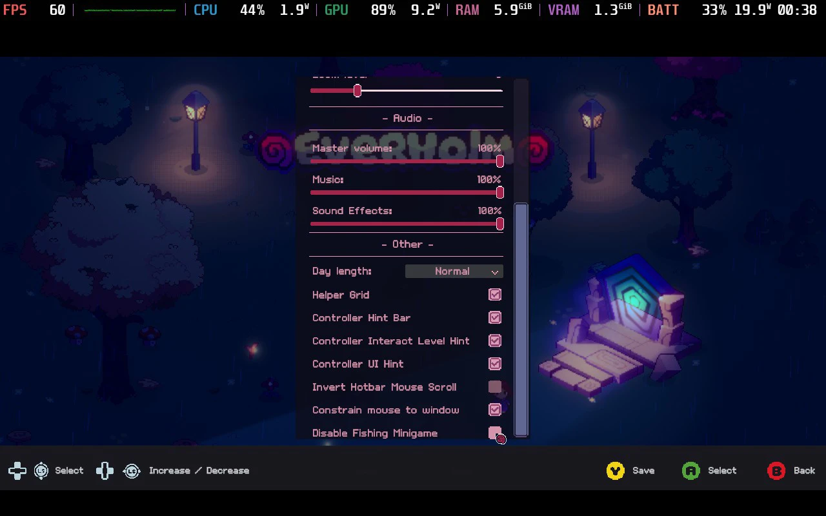
Task: Click the green A Select button icon
Action: click(x=691, y=471)
